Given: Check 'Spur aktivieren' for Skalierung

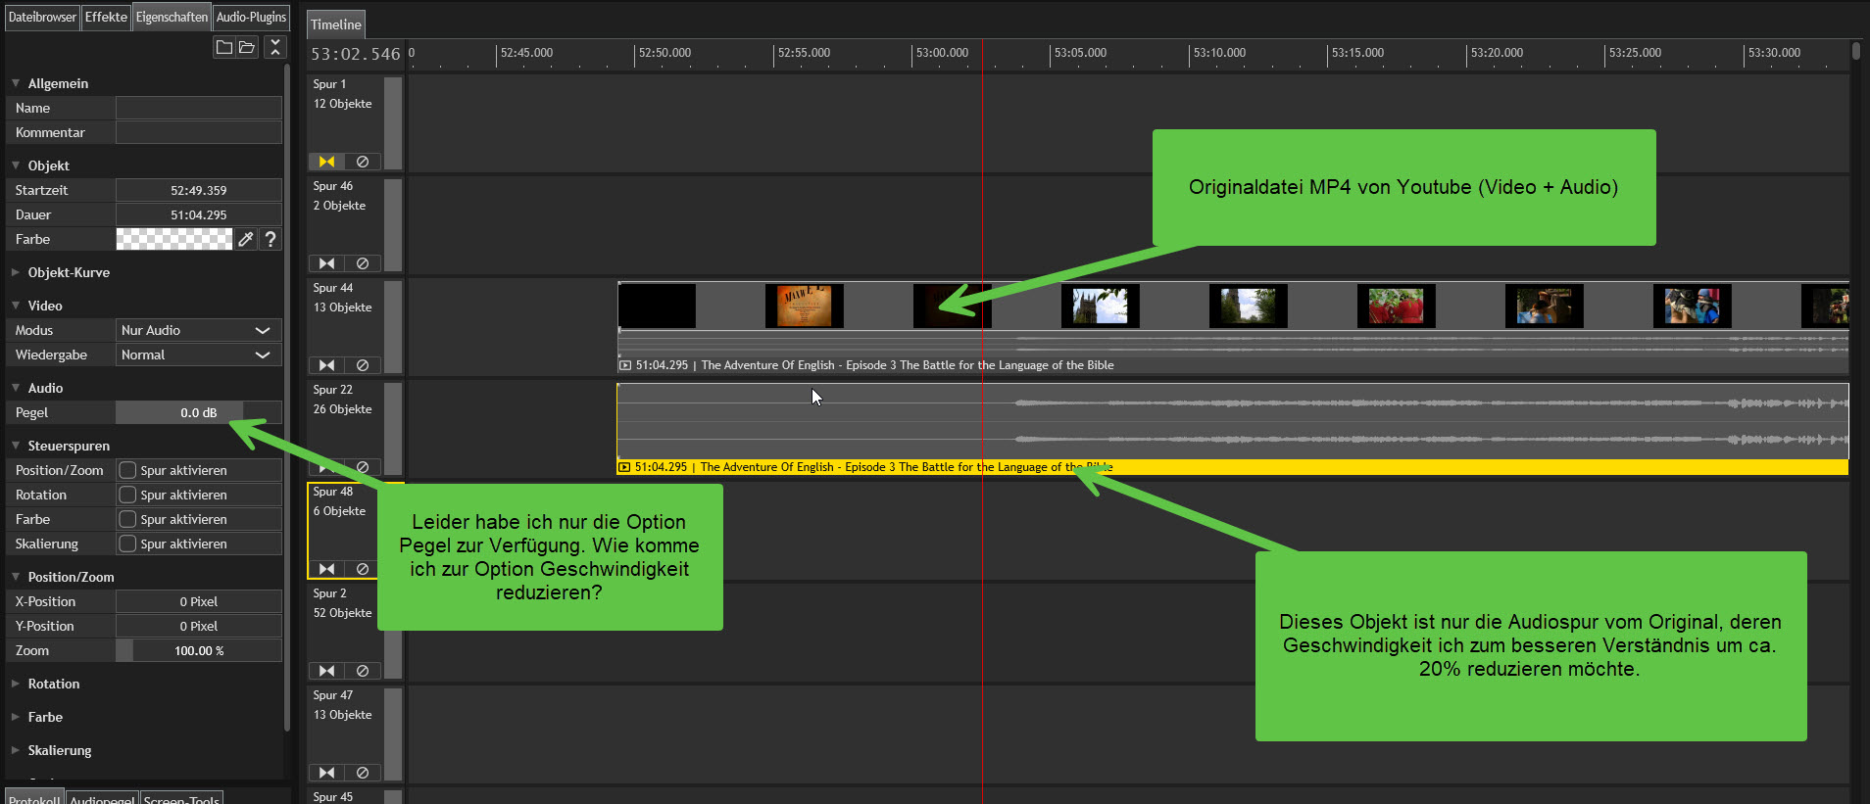Looking at the screenshot, I should tap(128, 544).
